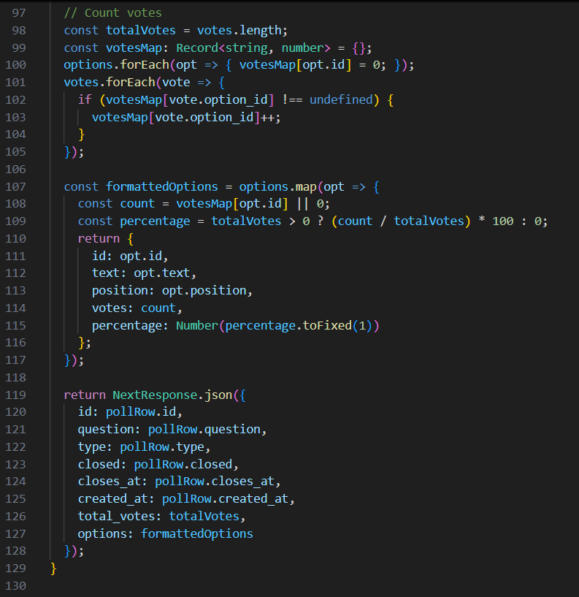The width and height of the screenshot is (579, 597).
Task: Click 'total_votes' key on line 126
Action: click(116, 517)
